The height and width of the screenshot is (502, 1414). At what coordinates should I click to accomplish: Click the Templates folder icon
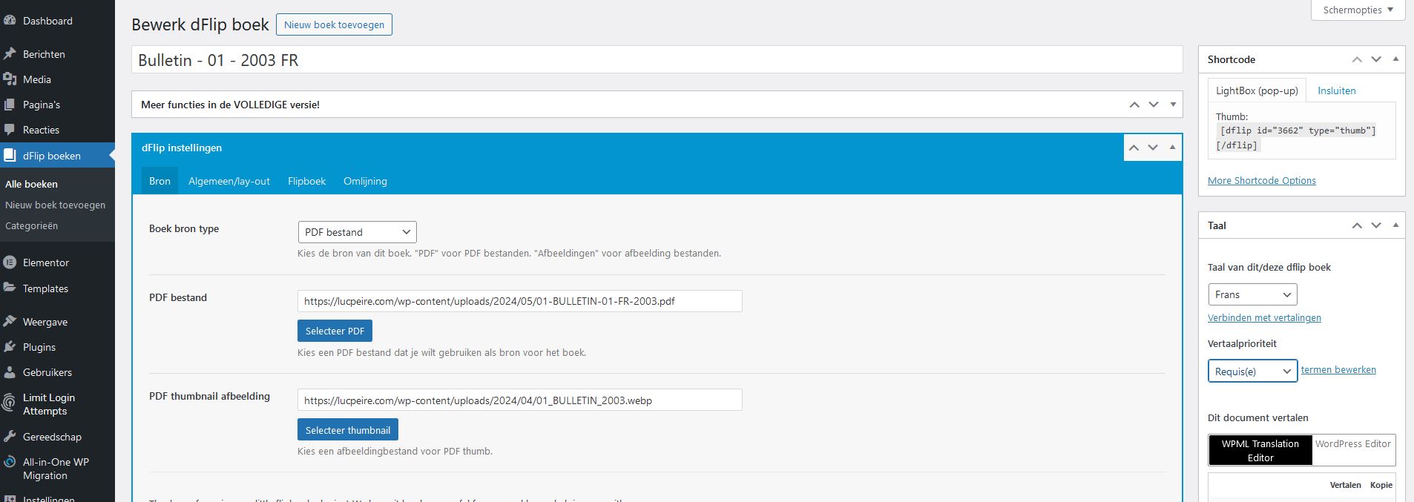pyautogui.click(x=10, y=288)
